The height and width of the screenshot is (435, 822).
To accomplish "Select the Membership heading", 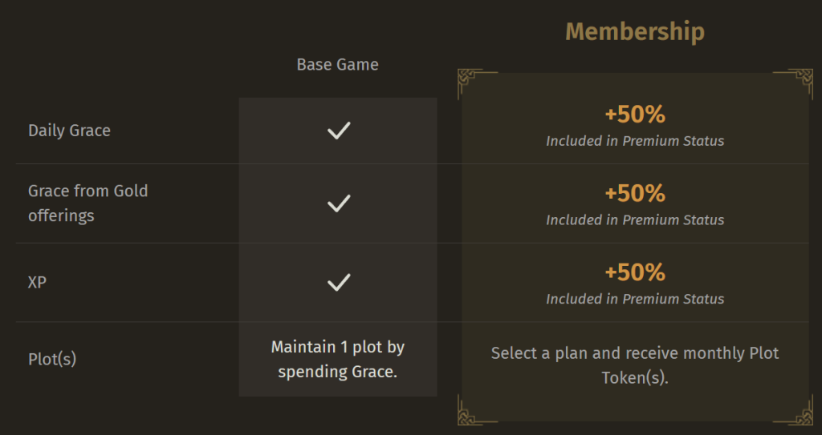I will pos(635,31).
